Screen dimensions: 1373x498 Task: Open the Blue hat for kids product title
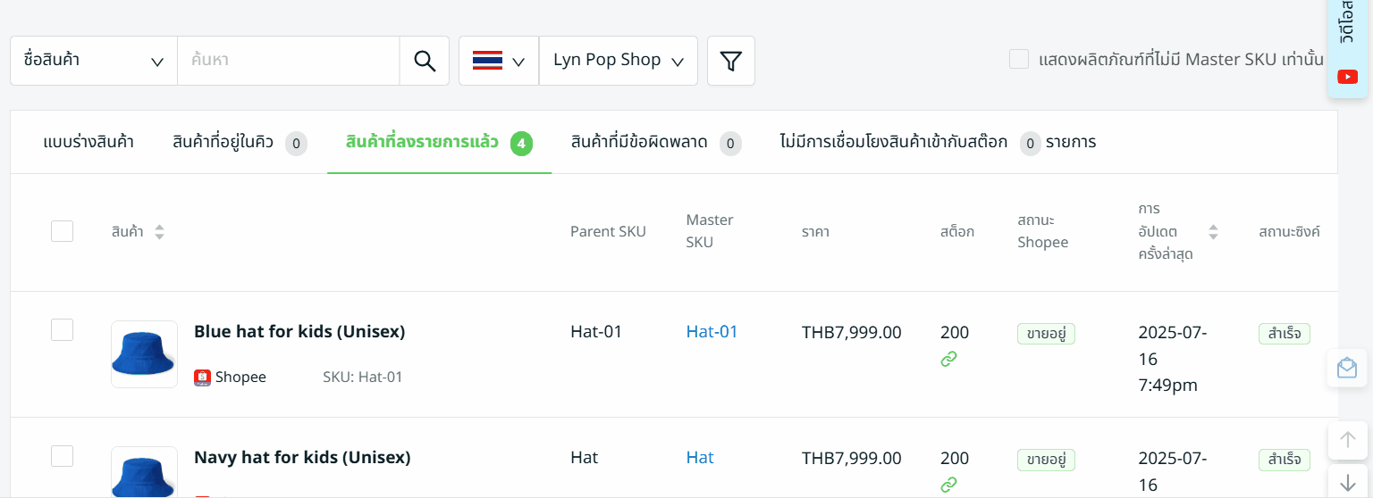[x=299, y=332]
